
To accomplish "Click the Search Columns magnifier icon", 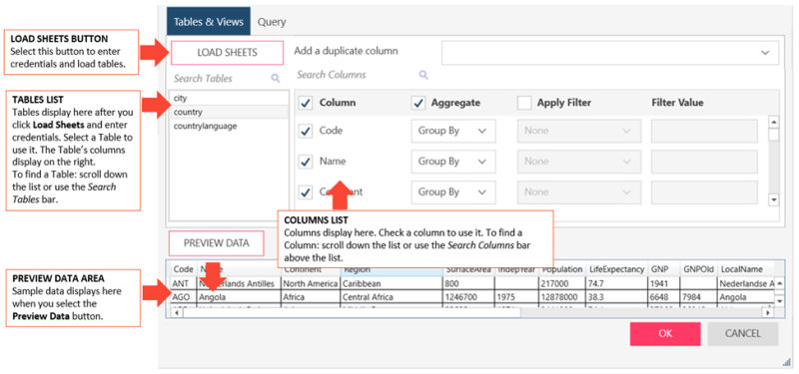I will click(x=423, y=75).
